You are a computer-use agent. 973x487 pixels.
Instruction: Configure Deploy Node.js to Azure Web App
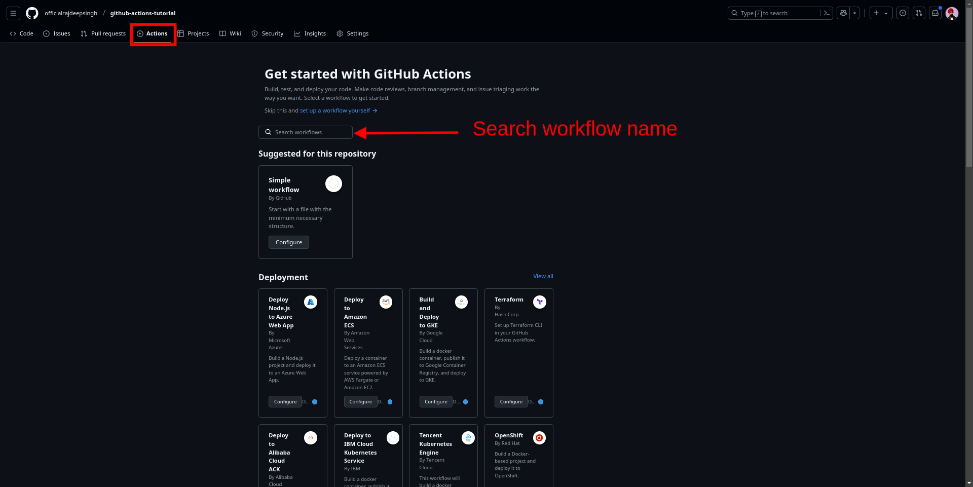(x=285, y=402)
